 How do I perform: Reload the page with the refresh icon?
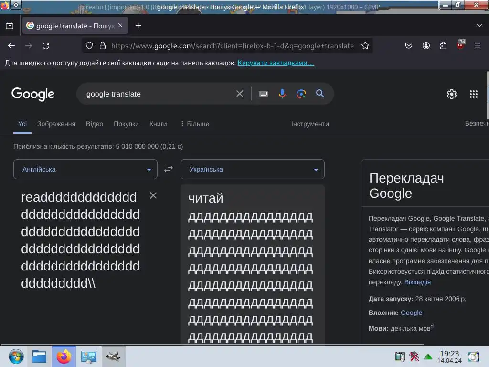coord(46,46)
